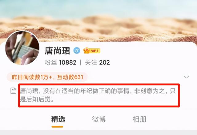Tap the blue male gender icon
197x135 pixels.
(77, 51)
